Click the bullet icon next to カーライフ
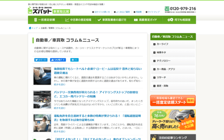This screenshot has height=140, width=224. tap(154, 44)
